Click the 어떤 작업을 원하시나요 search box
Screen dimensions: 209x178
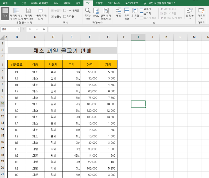click(162, 3)
